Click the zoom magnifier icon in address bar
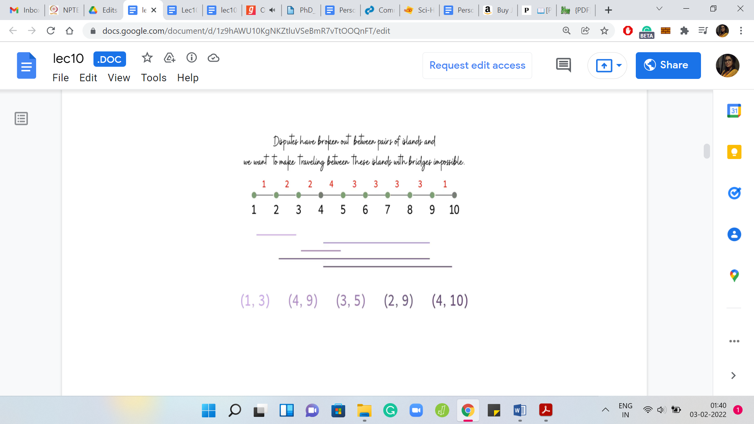754x424 pixels. click(x=566, y=31)
